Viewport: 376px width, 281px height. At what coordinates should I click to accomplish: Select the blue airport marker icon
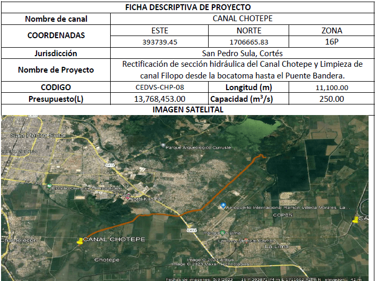[223, 205]
